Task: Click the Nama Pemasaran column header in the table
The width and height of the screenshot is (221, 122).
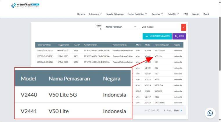Action: pyautogui.click(x=162, y=45)
